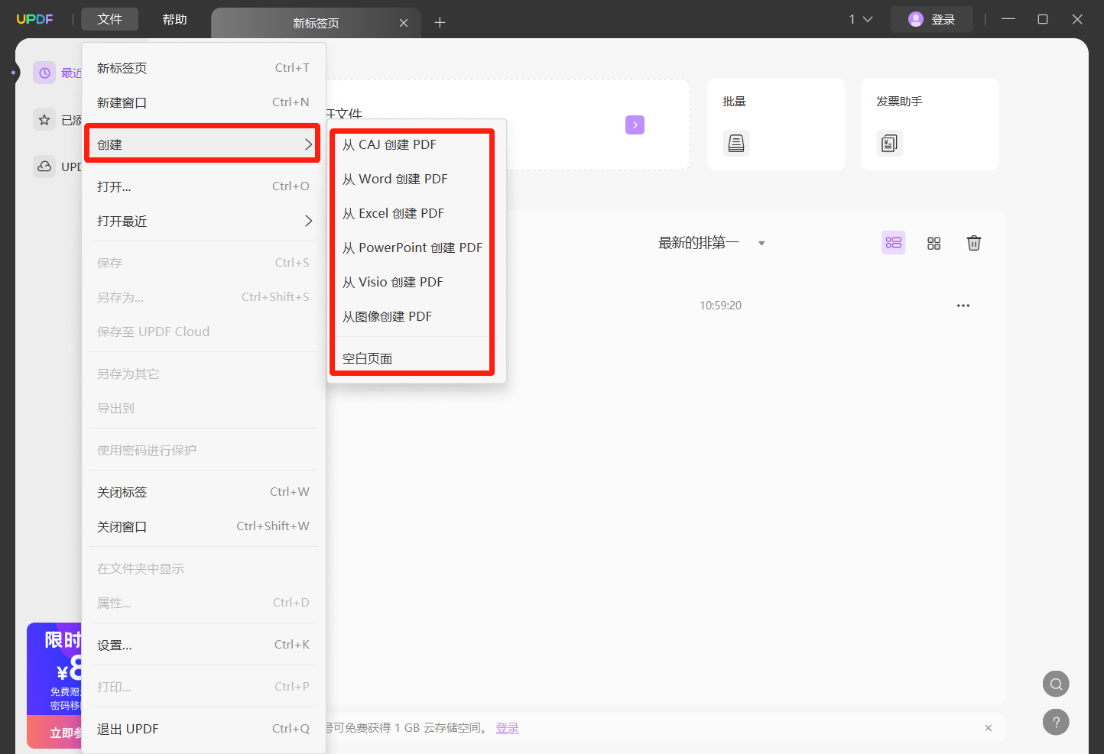Click the 登录 link in notification bar
Viewport: 1104px width, 754px height.
tap(508, 728)
